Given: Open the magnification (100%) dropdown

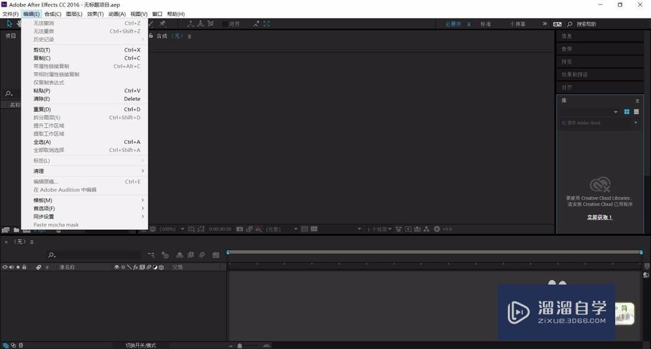Looking at the screenshot, I should 172,229.
